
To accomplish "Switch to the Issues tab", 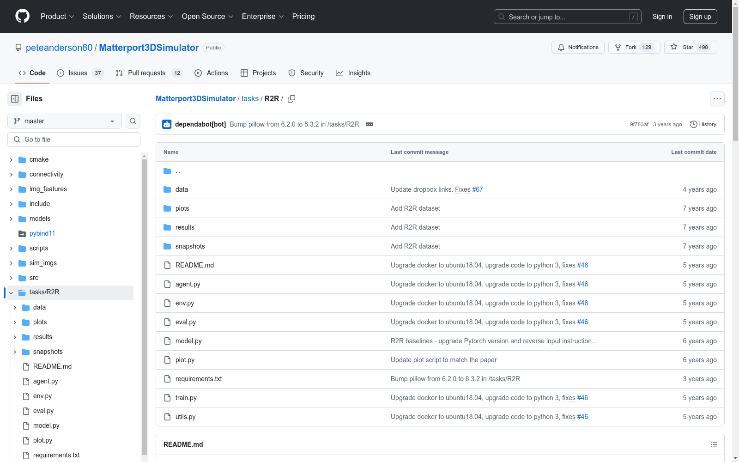I will pos(80,73).
